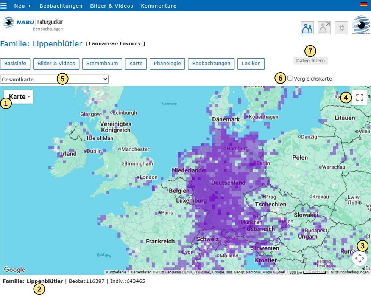The width and height of the screenshot is (371, 296).
Task: Open the hamburger main menu
Action: tap(3, 5)
